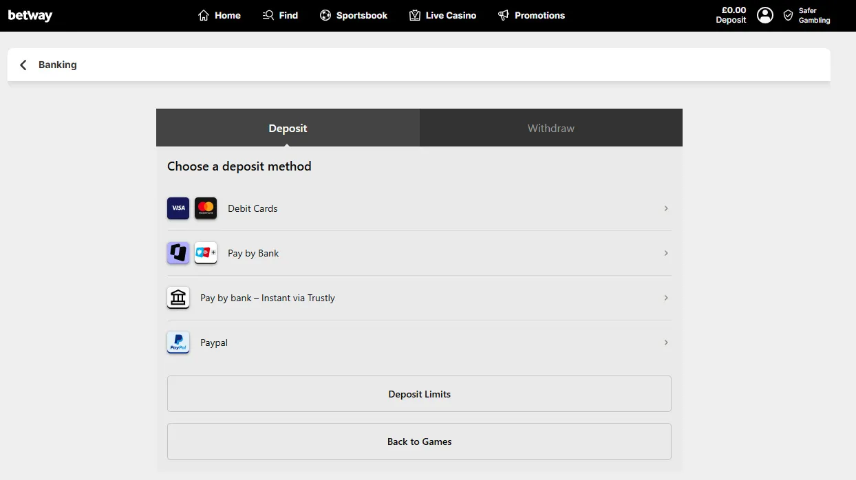856x480 pixels.
Task: Click the Safer Gambling shield icon
Action: (x=788, y=14)
